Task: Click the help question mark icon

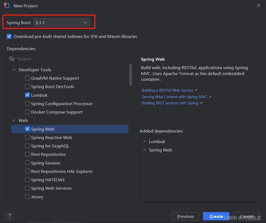Action: coord(10,216)
